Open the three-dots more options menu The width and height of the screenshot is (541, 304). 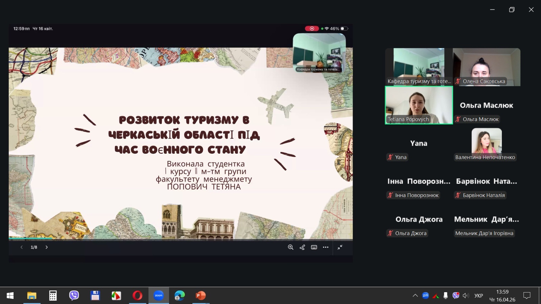(326, 247)
